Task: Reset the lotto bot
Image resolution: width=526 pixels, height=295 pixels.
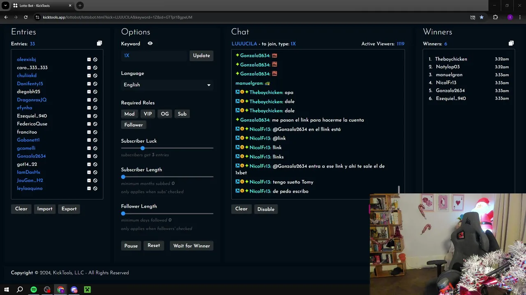Action: 154,245
